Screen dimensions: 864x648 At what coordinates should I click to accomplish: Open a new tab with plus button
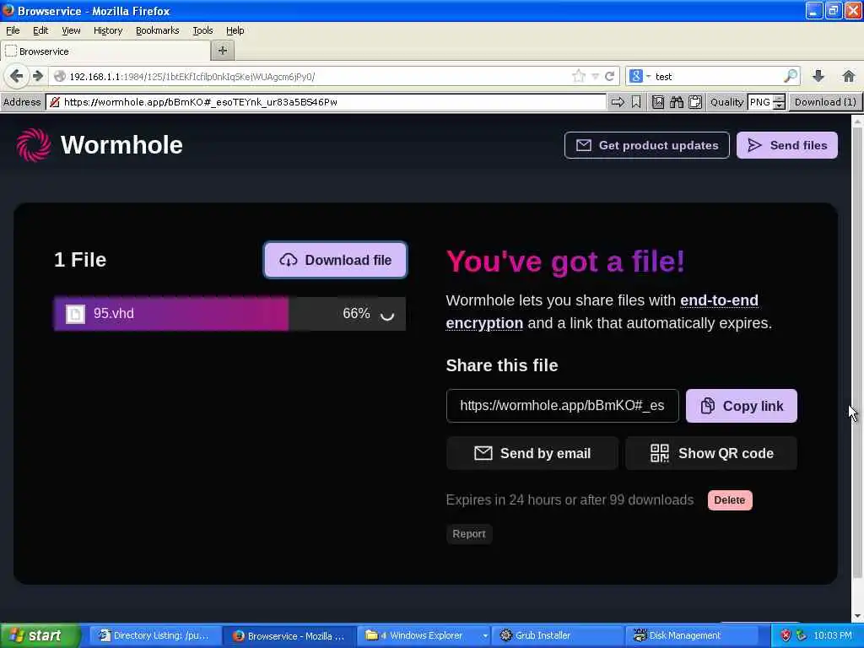tap(223, 51)
